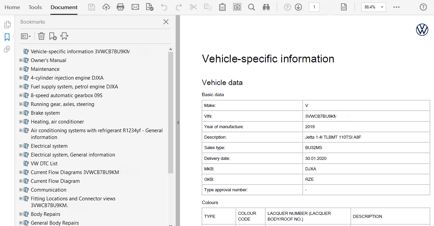
Task: Collapse the navigation pane divider arrow
Action: pos(178,123)
